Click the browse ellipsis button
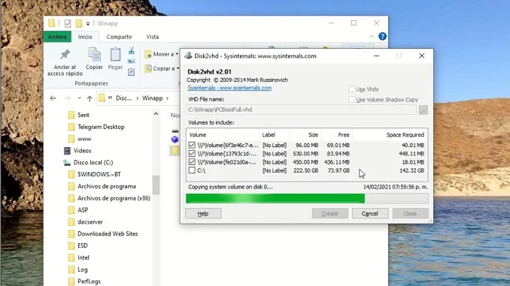This screenshot has width=510, height=286. [x=423, y=110]
